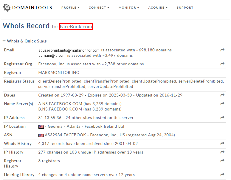Screen dimensions: 231x180
Task: Collapse the Whois & Quick Stats section
Action: [x=25, y=41]
